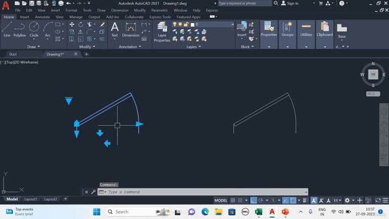Screen dimensions: 389x219
Task: Click the Scale tool icon
Action: click(81, 39)
